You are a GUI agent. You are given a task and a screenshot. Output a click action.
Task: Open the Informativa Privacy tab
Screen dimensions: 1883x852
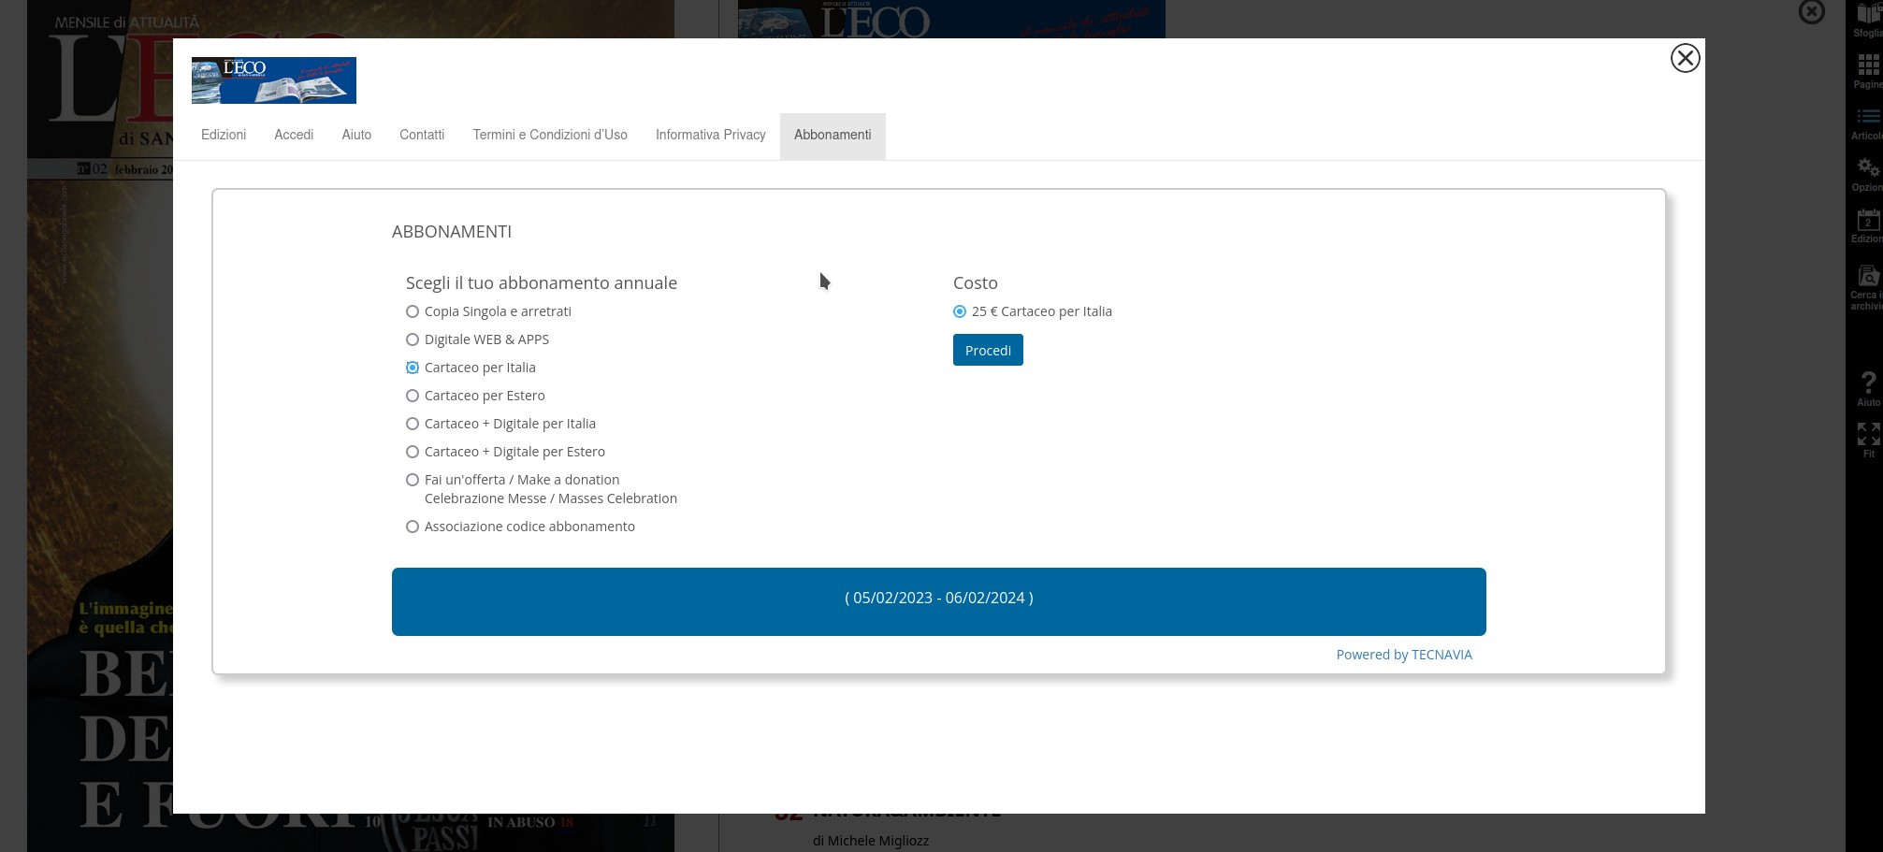711,135
